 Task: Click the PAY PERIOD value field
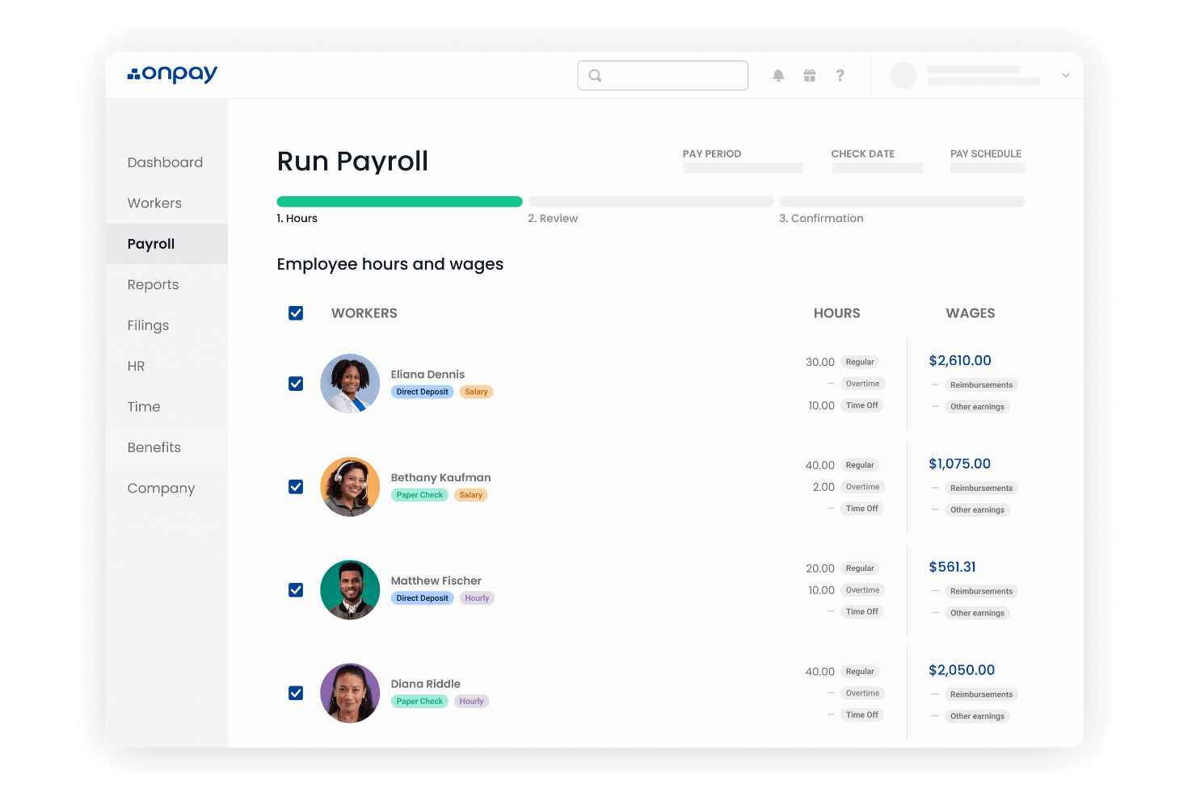click(743, 168)
